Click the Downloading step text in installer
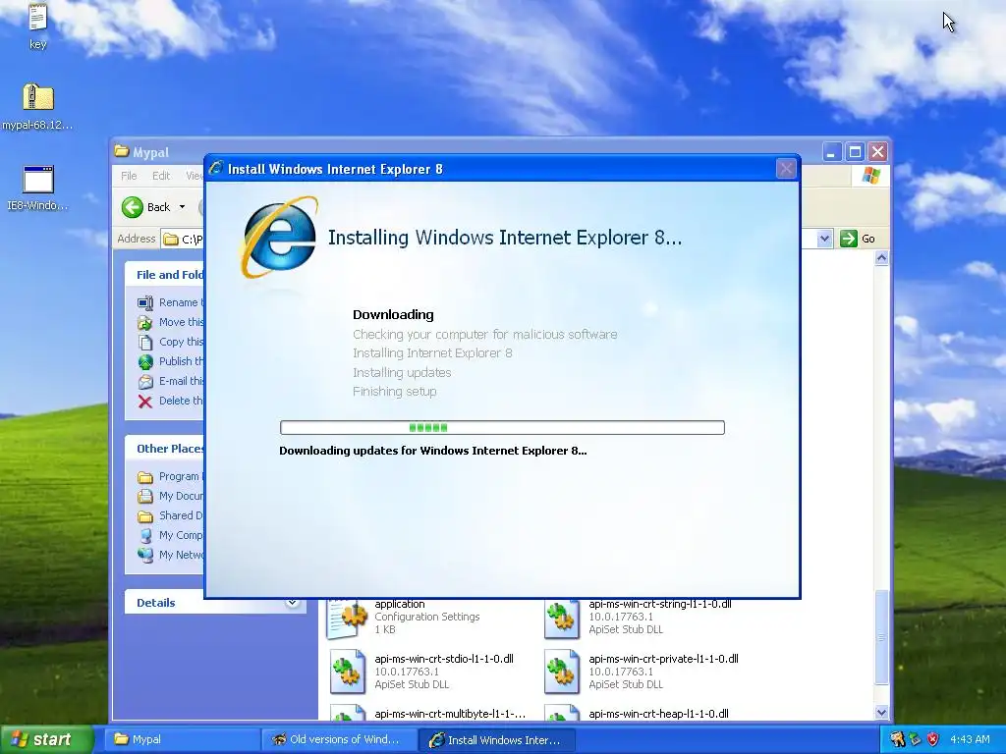 [x=393, y=315]
